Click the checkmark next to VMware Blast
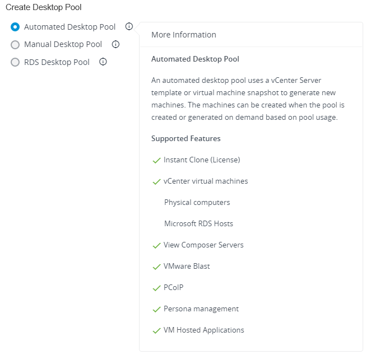This screenshot has height=355, width=366. tap(156, 267)
